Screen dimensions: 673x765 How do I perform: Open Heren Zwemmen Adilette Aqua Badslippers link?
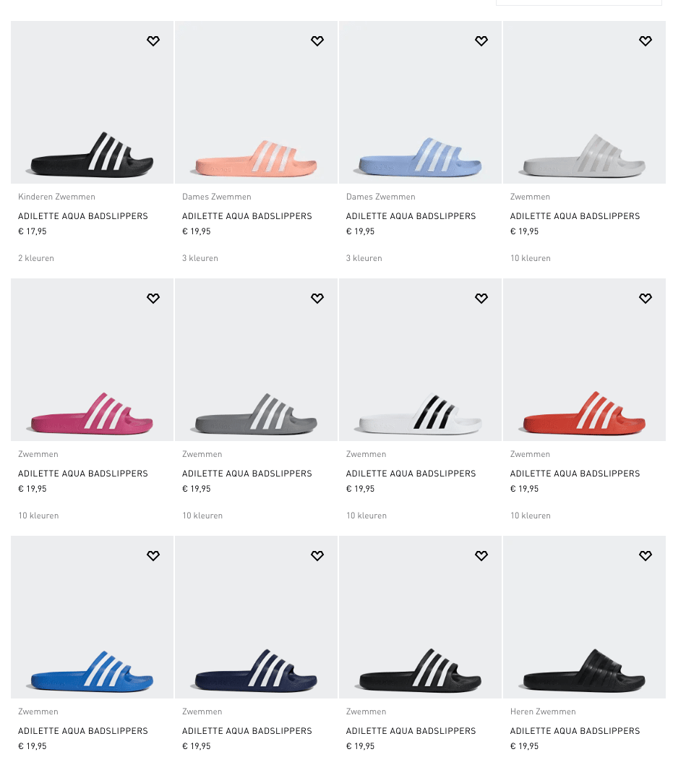(575, 731)
